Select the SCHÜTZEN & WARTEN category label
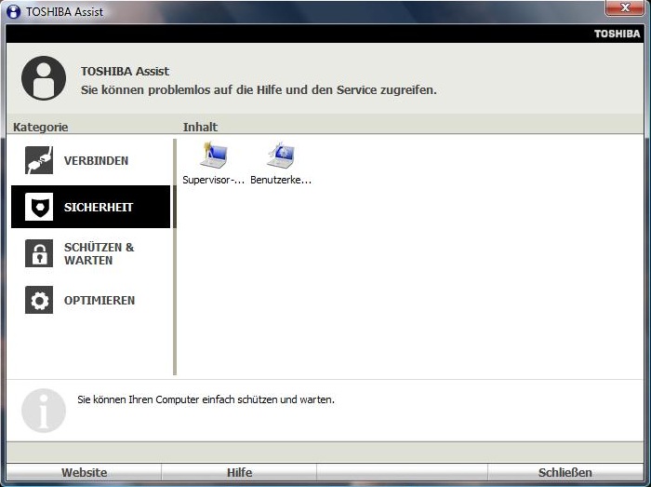The width and height of the screenshot is (651, 487). point(99,253)
